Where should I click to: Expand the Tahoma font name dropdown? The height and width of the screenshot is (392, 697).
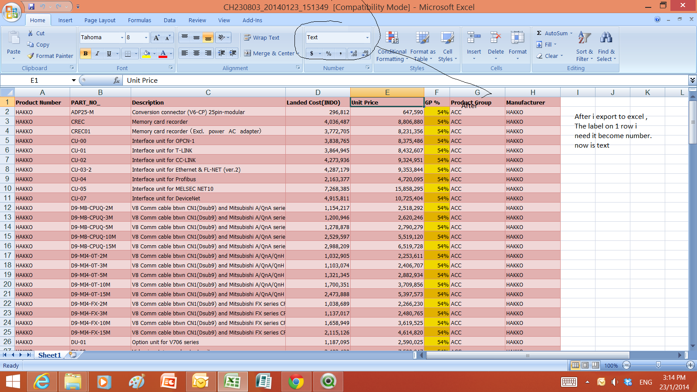tap(122, 38)
